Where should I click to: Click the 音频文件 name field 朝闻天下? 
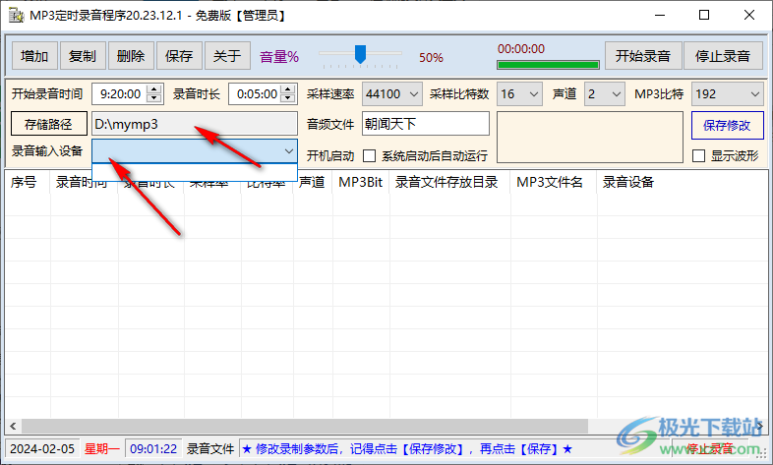(426, 124)
